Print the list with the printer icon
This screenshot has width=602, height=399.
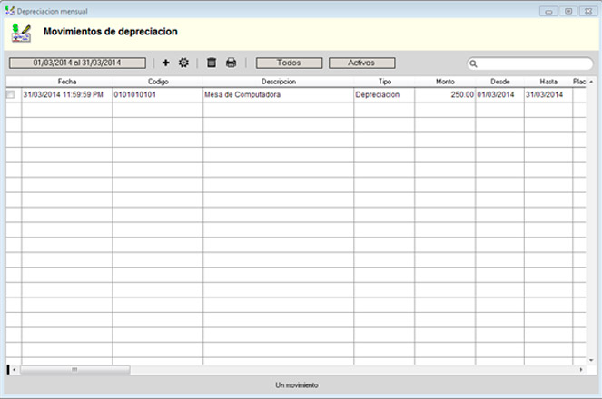click(x=232, y=63)
